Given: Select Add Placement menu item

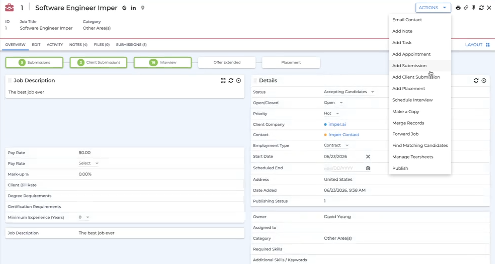Looking at the screenshot, I should click(420, 89).
